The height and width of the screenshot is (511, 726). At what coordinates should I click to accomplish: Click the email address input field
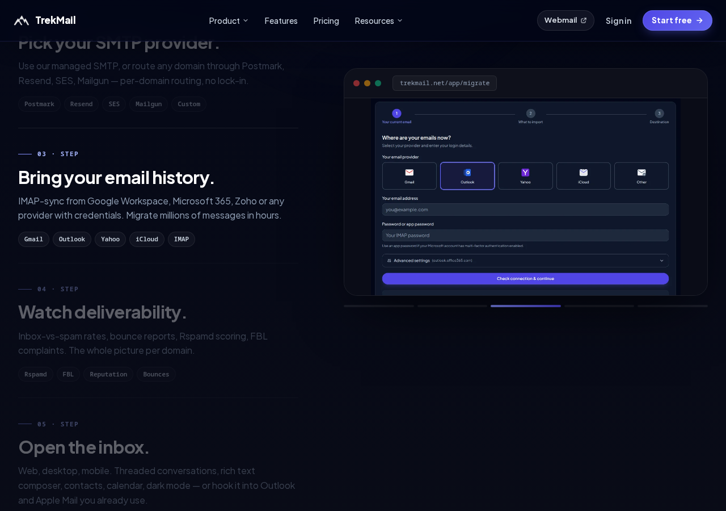point(525,210)
